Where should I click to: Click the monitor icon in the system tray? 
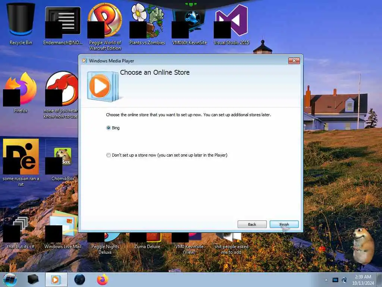coord(335,280)
